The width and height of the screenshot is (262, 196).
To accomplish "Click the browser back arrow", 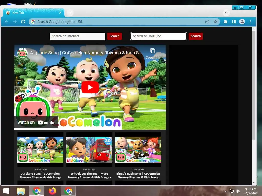I will [x=7, y=22].
